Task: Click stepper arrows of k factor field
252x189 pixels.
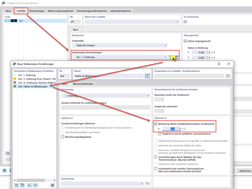Action: coord(177,129)
